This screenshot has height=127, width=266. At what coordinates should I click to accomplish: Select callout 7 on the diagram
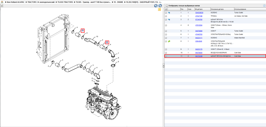click(x=118, y=53)
